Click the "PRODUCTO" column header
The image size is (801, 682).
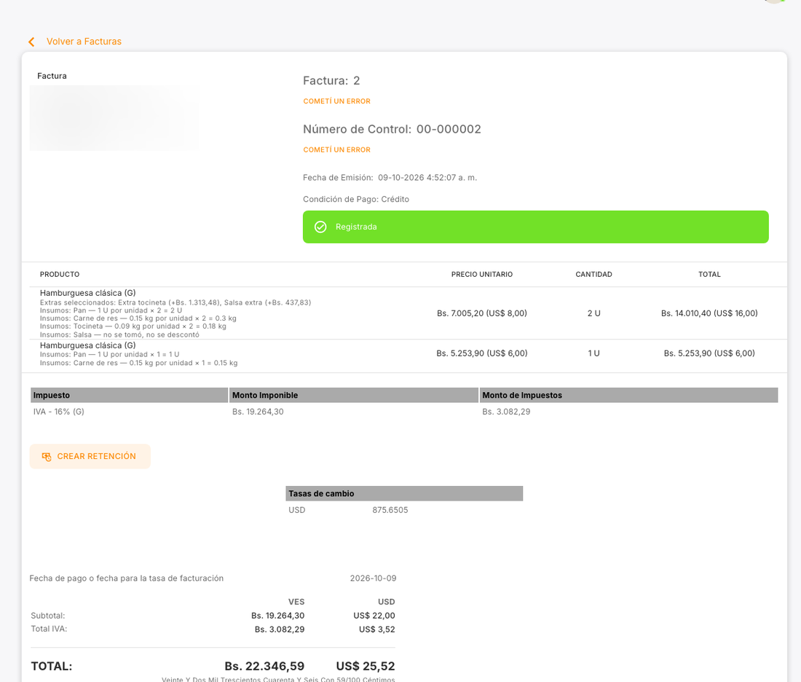tap(60, 275)
